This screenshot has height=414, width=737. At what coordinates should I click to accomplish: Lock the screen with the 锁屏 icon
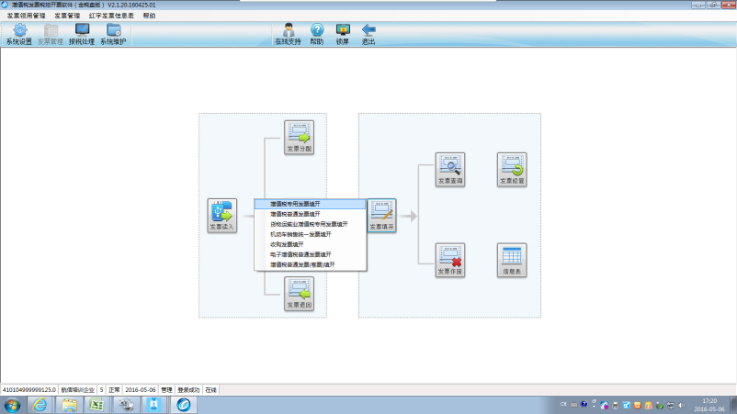343,34
